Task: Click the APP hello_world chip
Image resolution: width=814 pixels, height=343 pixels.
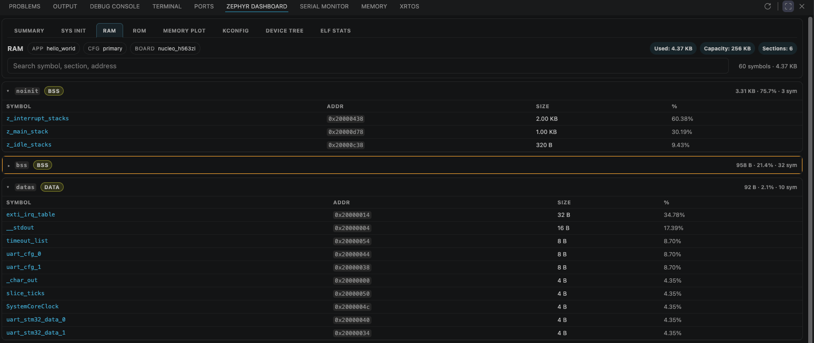Action: tap(54, 48)
